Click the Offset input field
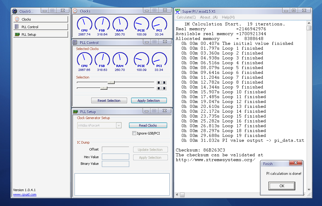This screenshot has height=206, width=322. [x=116, y=149]
